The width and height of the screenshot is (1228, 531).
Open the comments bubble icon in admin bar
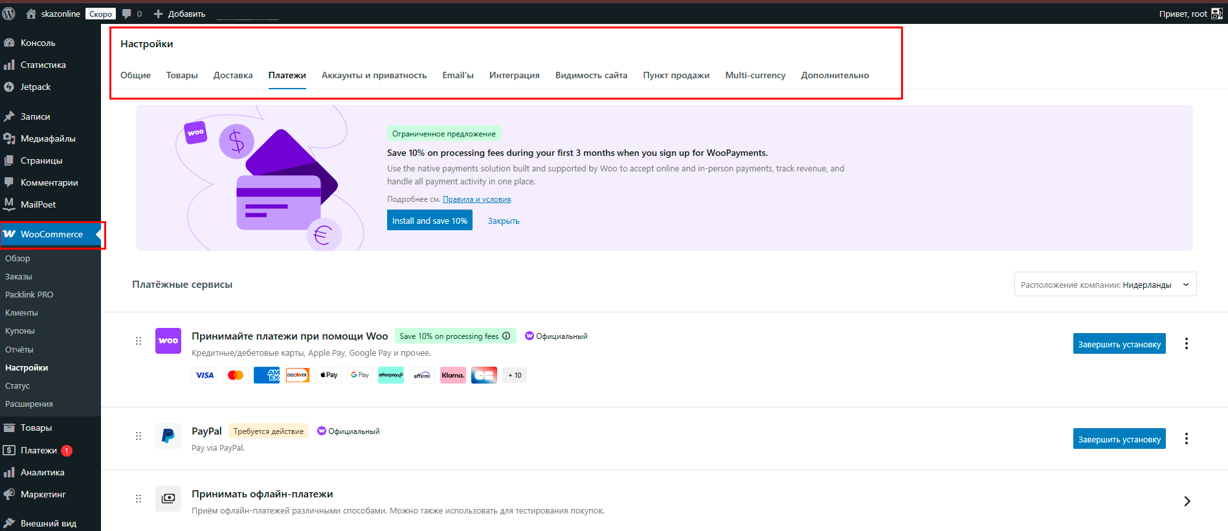pos(127,14)
